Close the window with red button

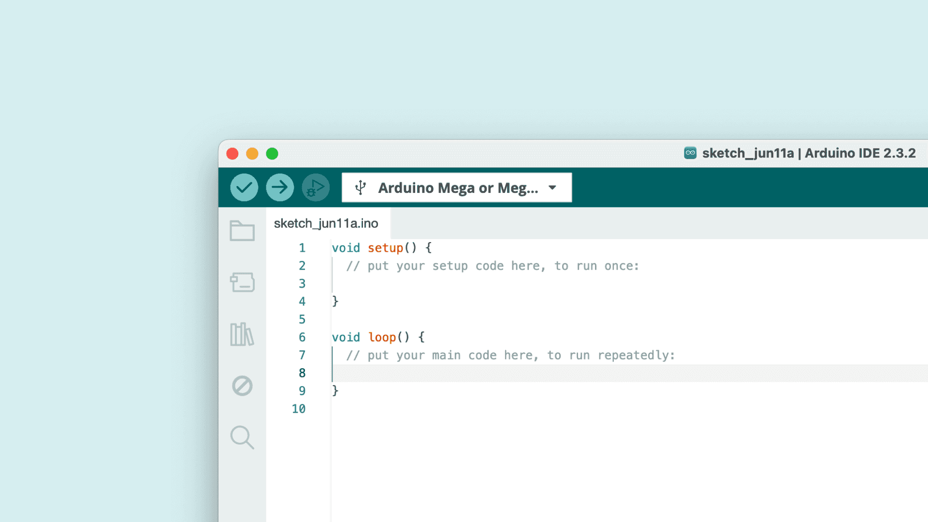232,154
